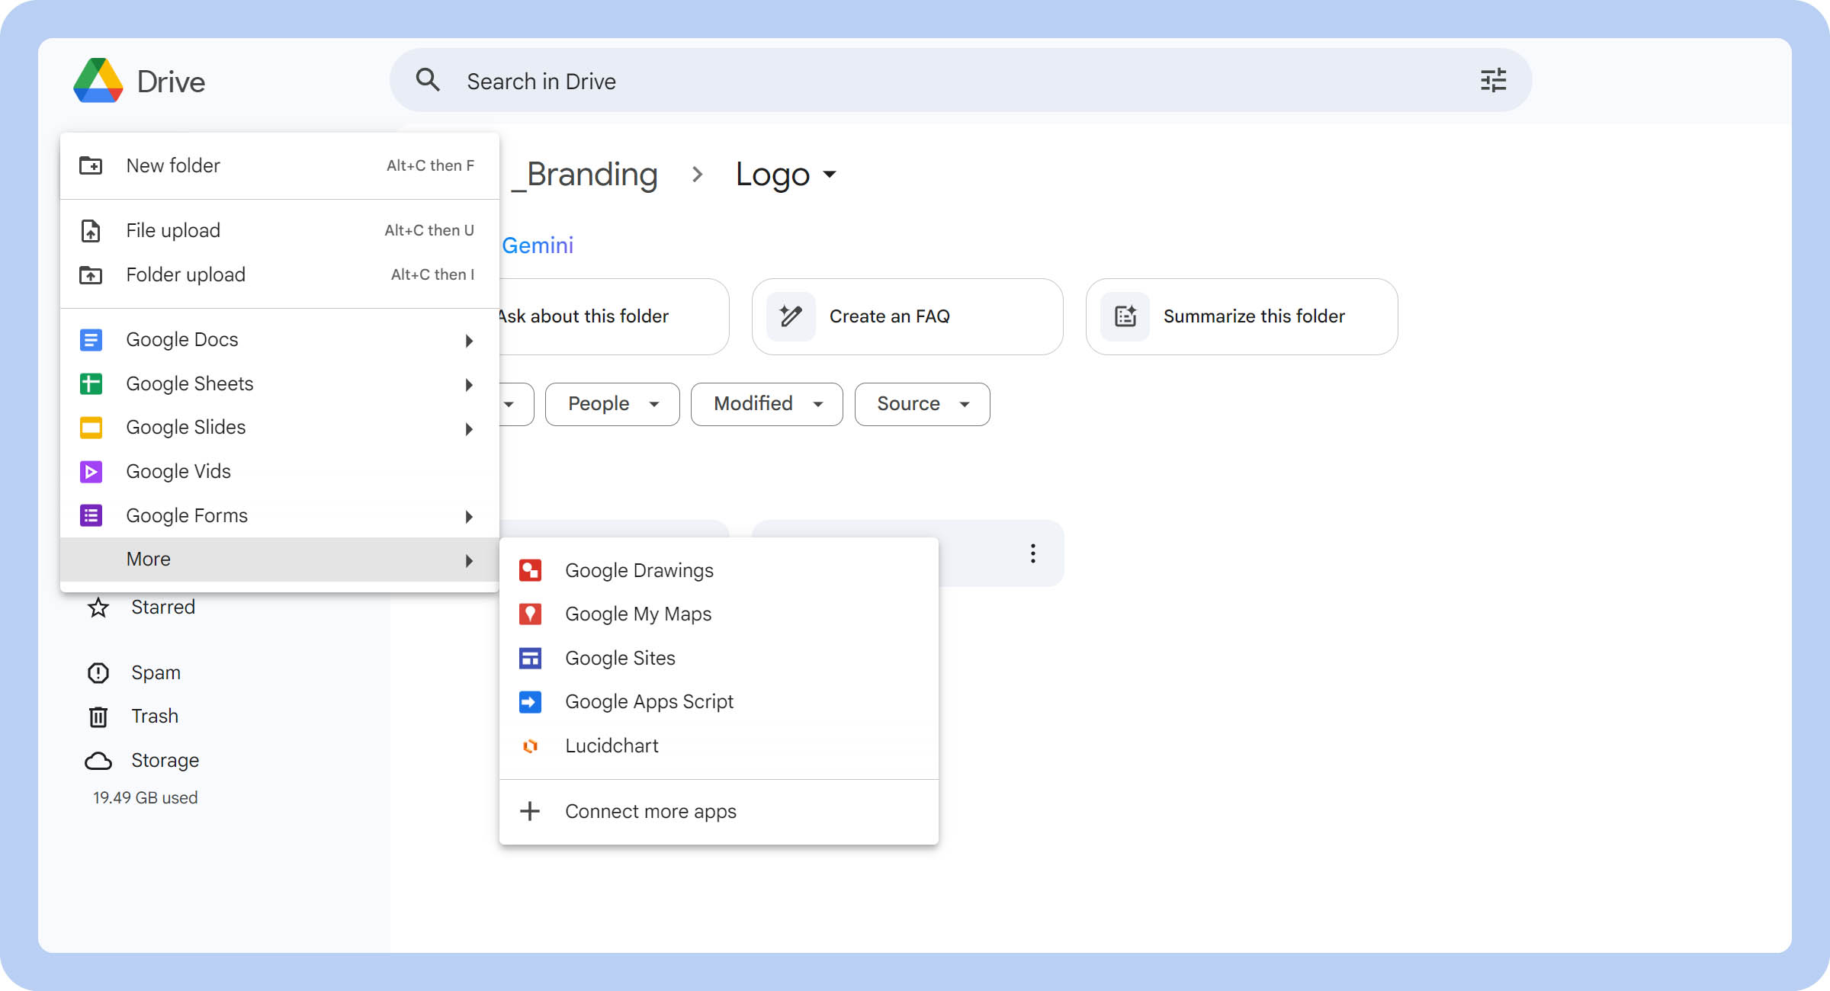Screen dimensions: 1830x991
Task: Click into the Search in Drive field
Action: pos(915,81)
